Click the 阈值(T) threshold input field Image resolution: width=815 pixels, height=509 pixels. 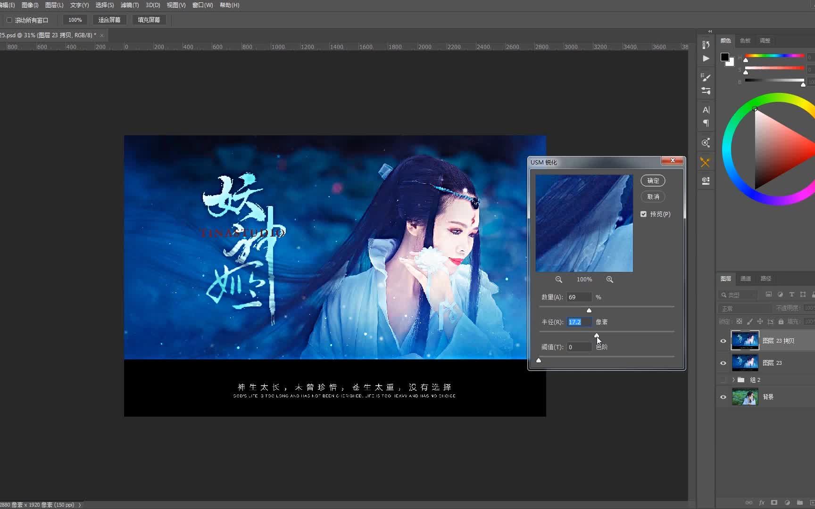[579, 347]
